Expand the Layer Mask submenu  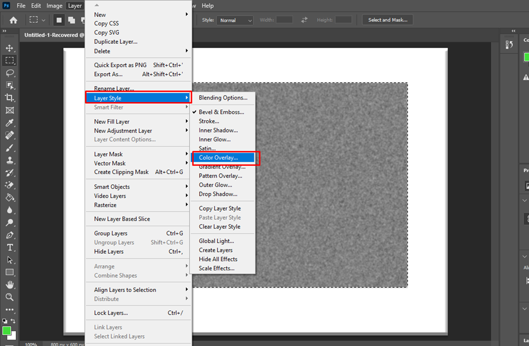click(138, 154)
